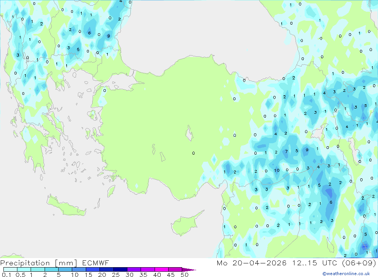Click the legend swatch between 0.5 and 1
Image resolution: width=378 pixels, height=277 pixels.
tap(24, 269)
